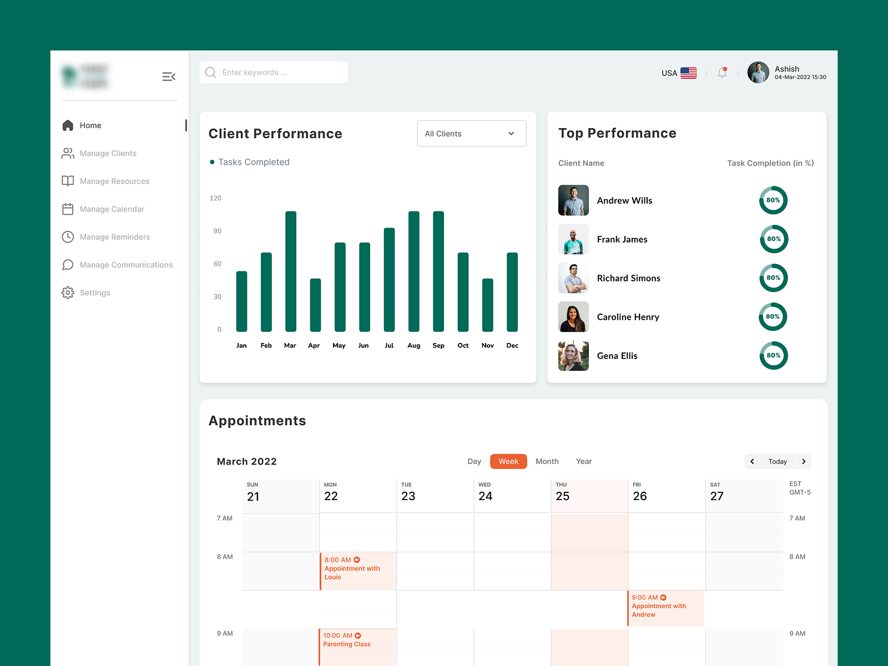Click the Today button
Image resolution: width=888 pixels, height=666 pixels.
coord(777,461)
